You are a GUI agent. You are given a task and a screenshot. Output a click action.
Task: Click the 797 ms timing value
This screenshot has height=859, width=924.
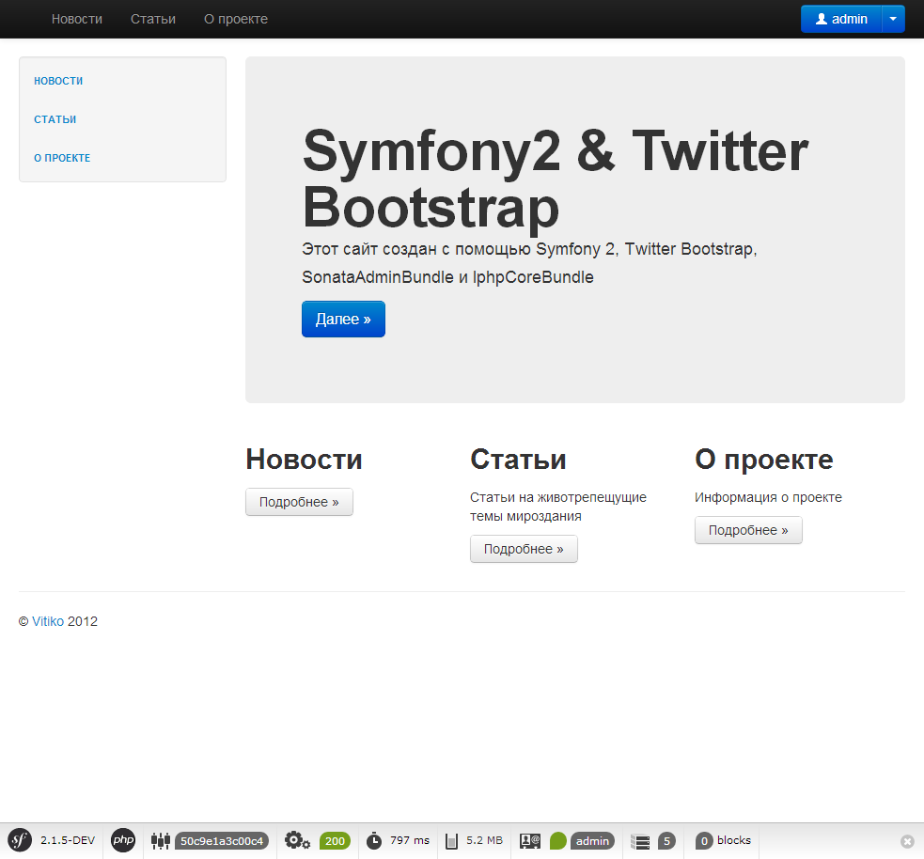[410, 840]
